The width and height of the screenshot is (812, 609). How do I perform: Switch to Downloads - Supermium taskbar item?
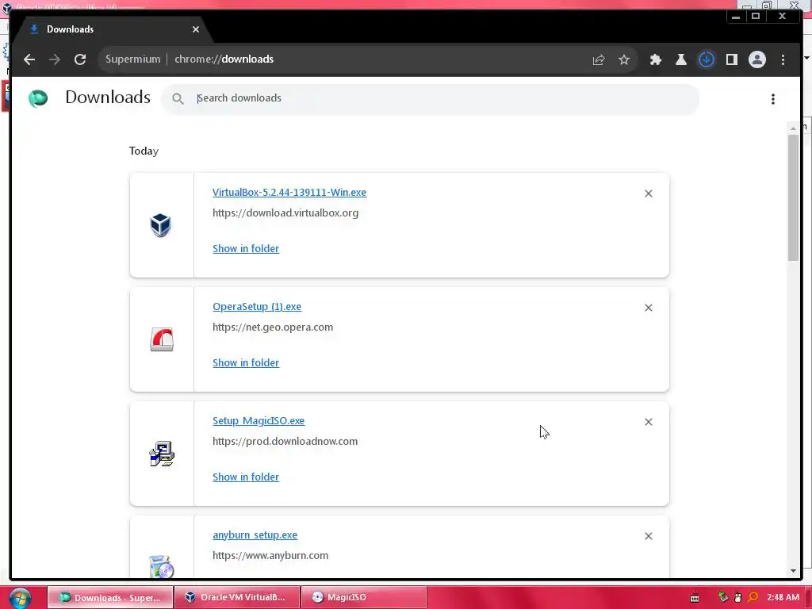110,598
